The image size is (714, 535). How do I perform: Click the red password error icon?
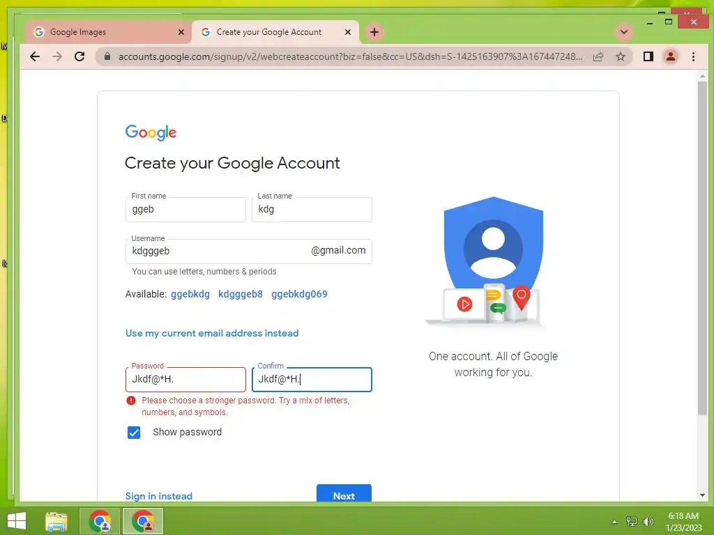point(131,401)
